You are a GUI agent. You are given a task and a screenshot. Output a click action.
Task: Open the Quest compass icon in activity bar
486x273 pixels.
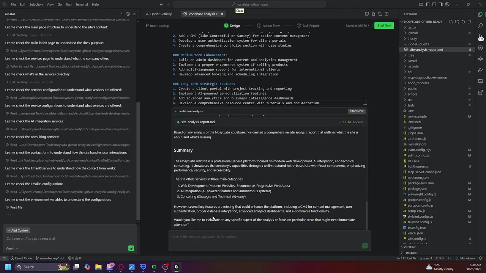tap(481, 48)
